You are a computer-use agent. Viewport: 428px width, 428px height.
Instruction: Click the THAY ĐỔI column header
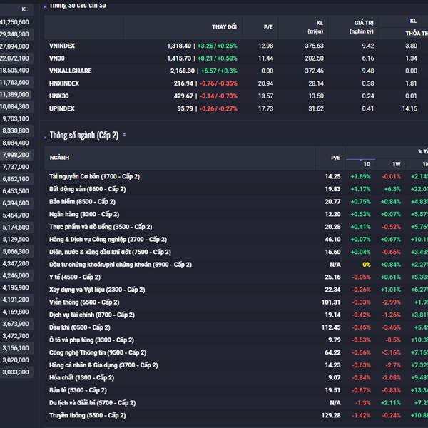224,27
